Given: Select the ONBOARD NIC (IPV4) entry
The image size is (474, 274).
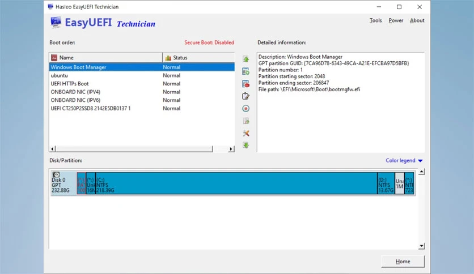Looking at the screenshot, I should 142,92.
